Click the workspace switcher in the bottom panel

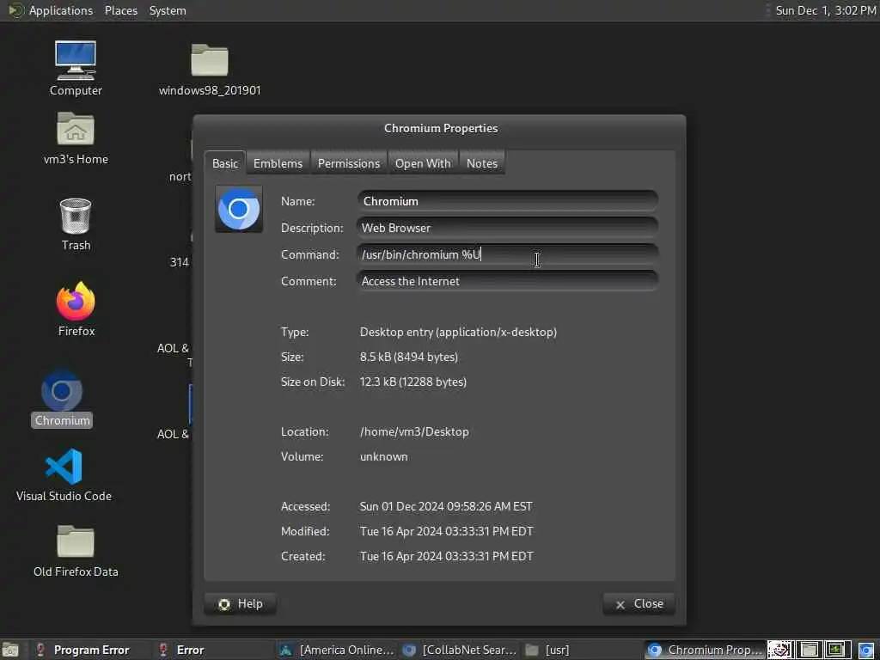click(x=809, y=650)
